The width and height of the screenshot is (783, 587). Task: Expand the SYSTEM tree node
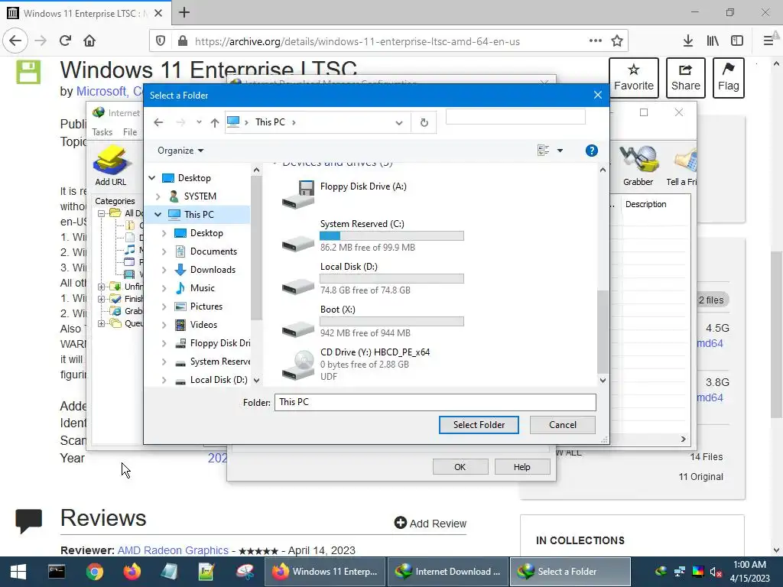click(158, 196)
